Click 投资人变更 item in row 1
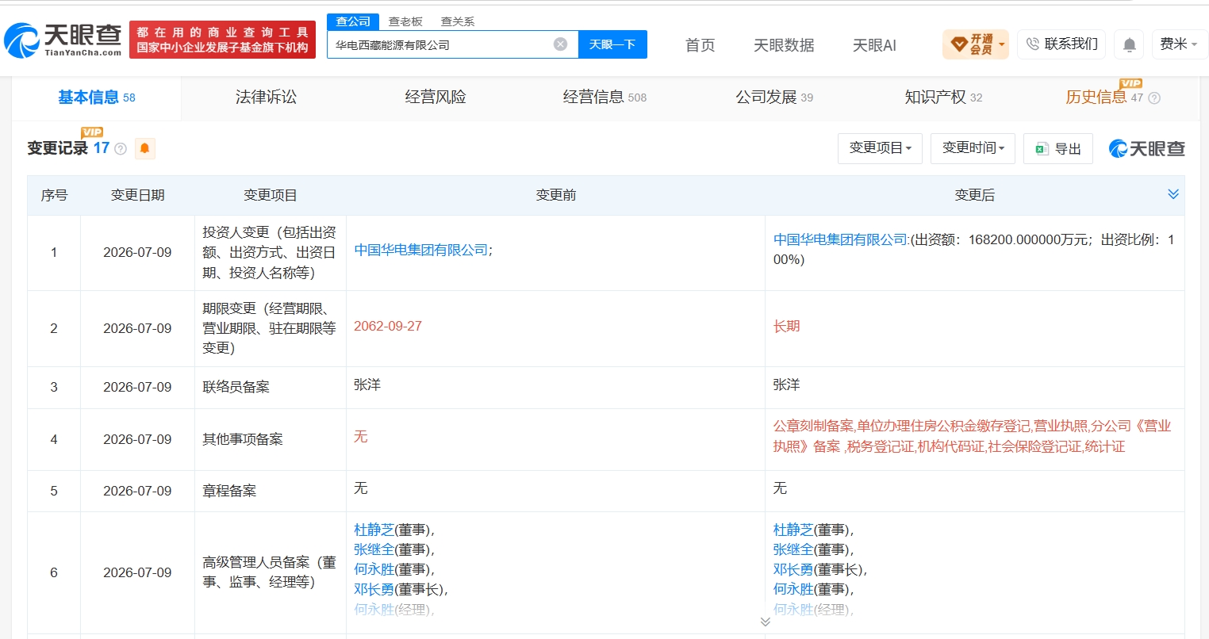The width and height of the screenshot is (1209, 639). (269, 252)
